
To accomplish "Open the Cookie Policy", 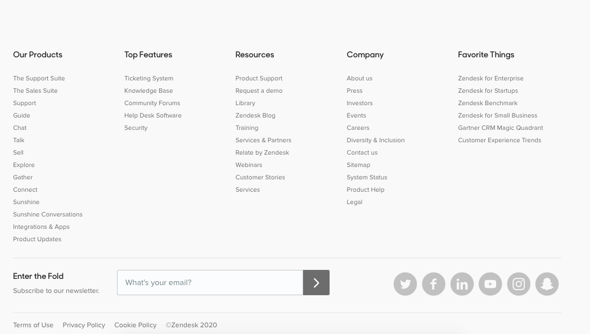I will [135, 325].
